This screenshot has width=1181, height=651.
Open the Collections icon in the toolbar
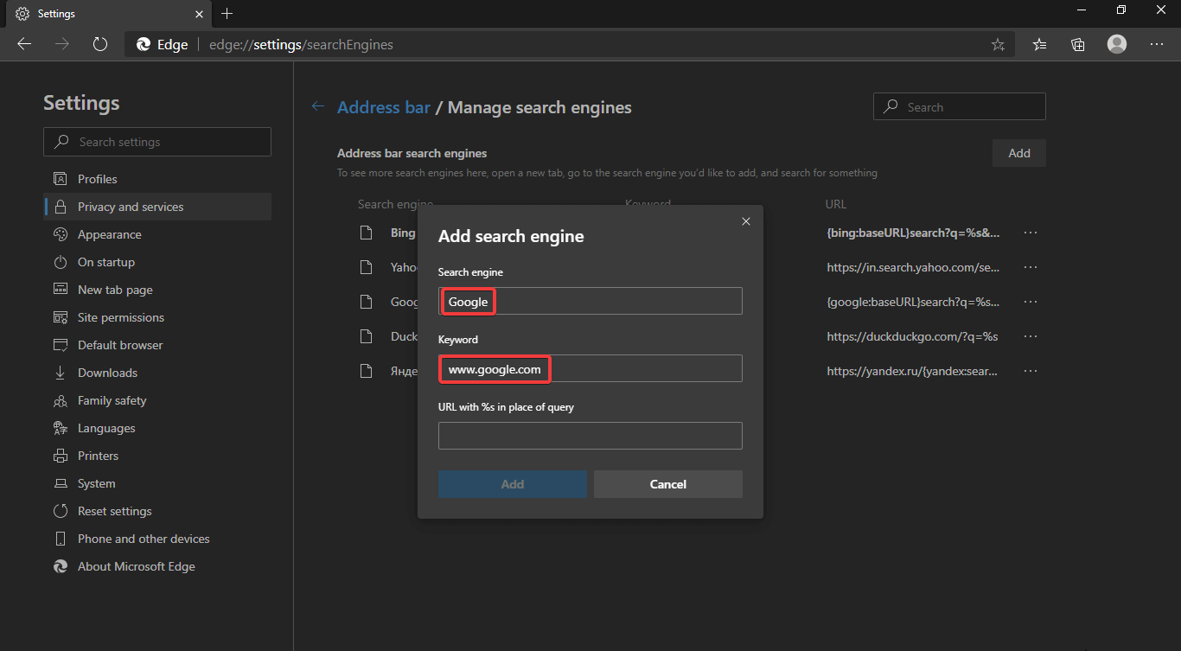[1077, 44]
